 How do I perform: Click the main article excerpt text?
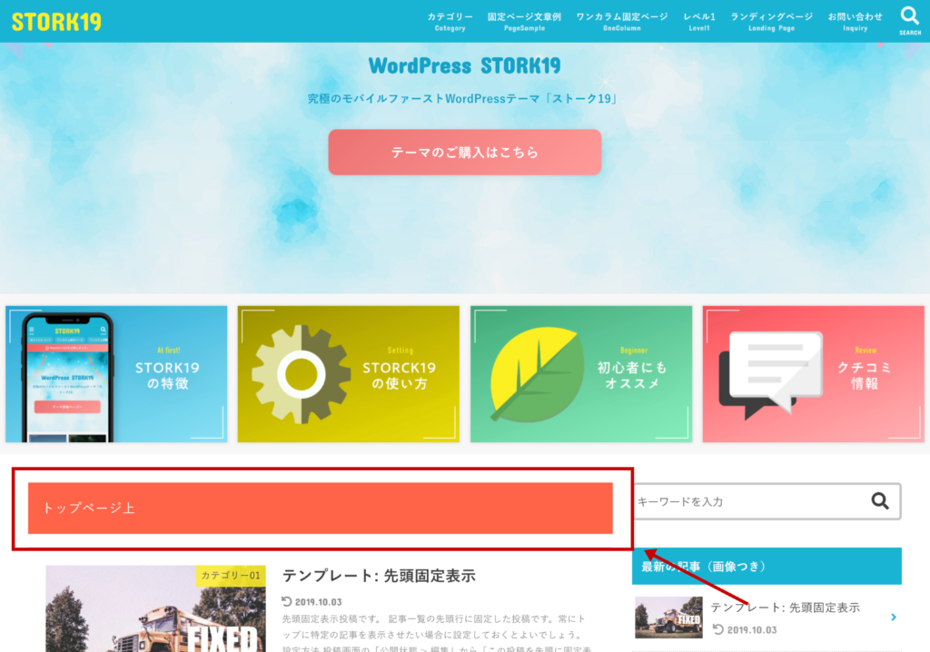438,634
